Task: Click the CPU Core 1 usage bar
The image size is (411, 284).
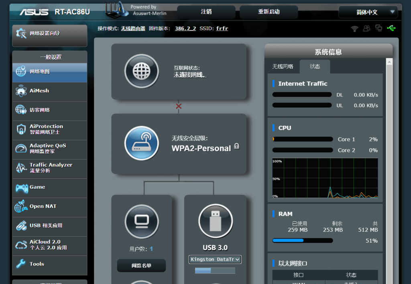Action: point(303,139)
